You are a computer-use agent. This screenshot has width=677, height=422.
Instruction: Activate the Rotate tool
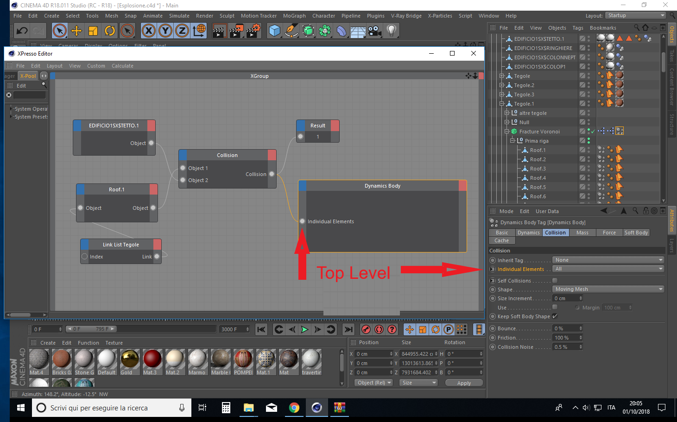[110, 31]
